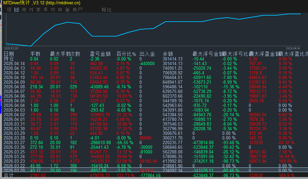The width and height of the screenshot is (308, 179).
Task: Click the 日期 column header
Action: click(x=9, y=54)
